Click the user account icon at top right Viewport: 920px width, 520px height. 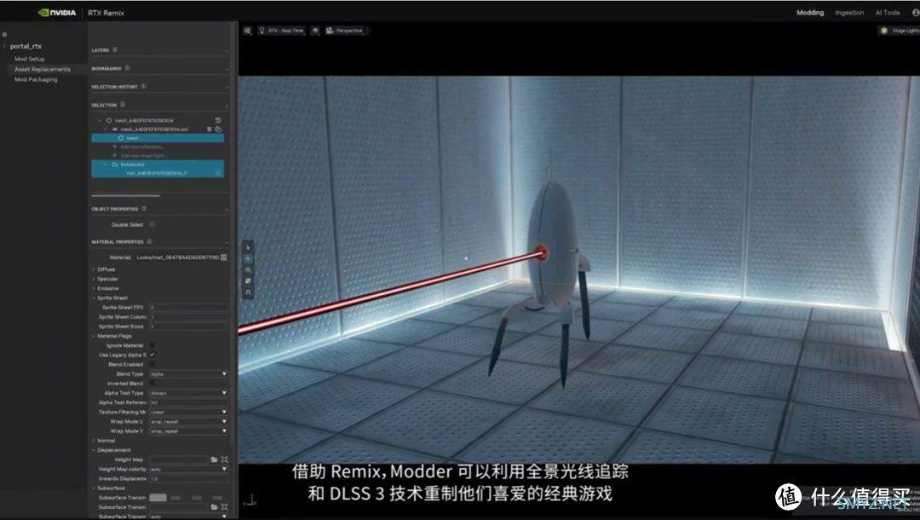916,12
